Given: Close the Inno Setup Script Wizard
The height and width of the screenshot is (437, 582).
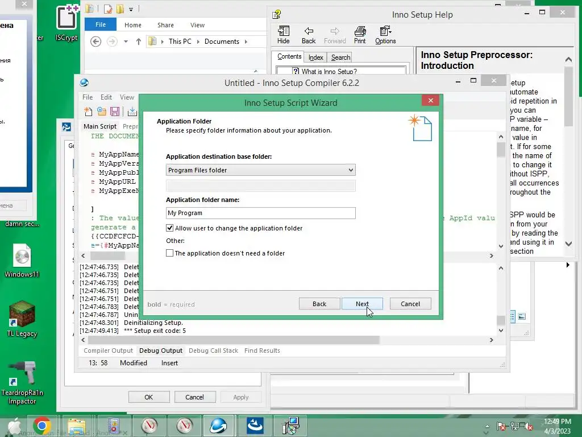Looking at the screenshot, I should click(x=431, y=100).
